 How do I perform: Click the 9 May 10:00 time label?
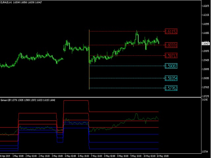136,156
